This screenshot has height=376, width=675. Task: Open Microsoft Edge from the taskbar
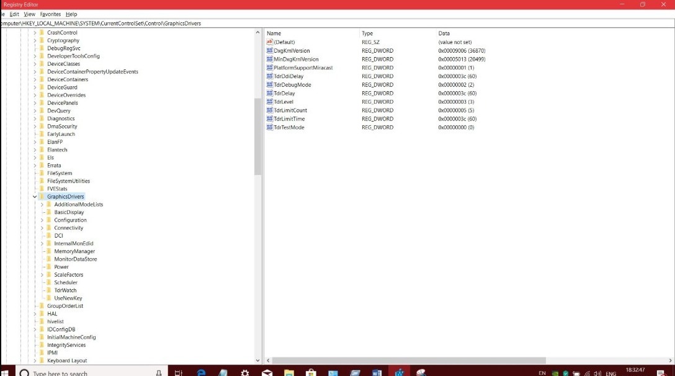[201, 373]
